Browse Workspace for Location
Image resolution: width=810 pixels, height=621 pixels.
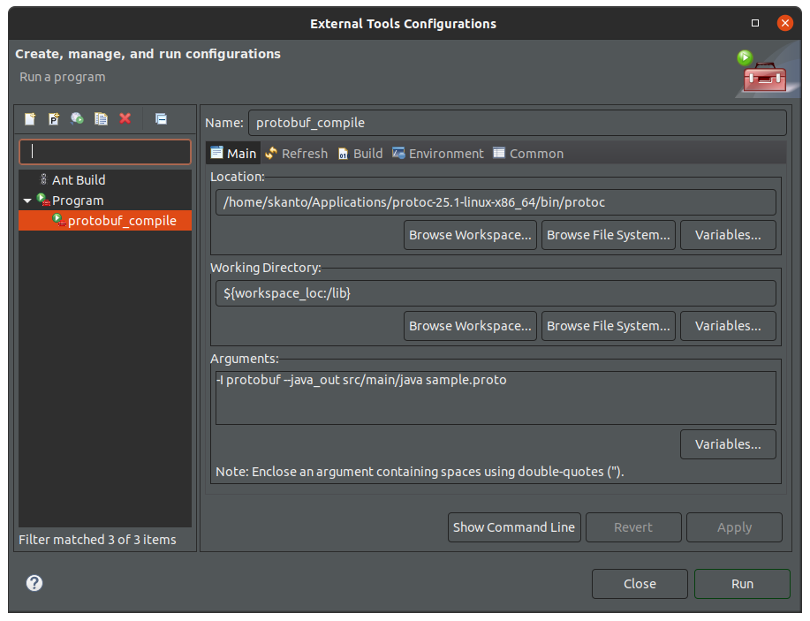coord(470,235)
